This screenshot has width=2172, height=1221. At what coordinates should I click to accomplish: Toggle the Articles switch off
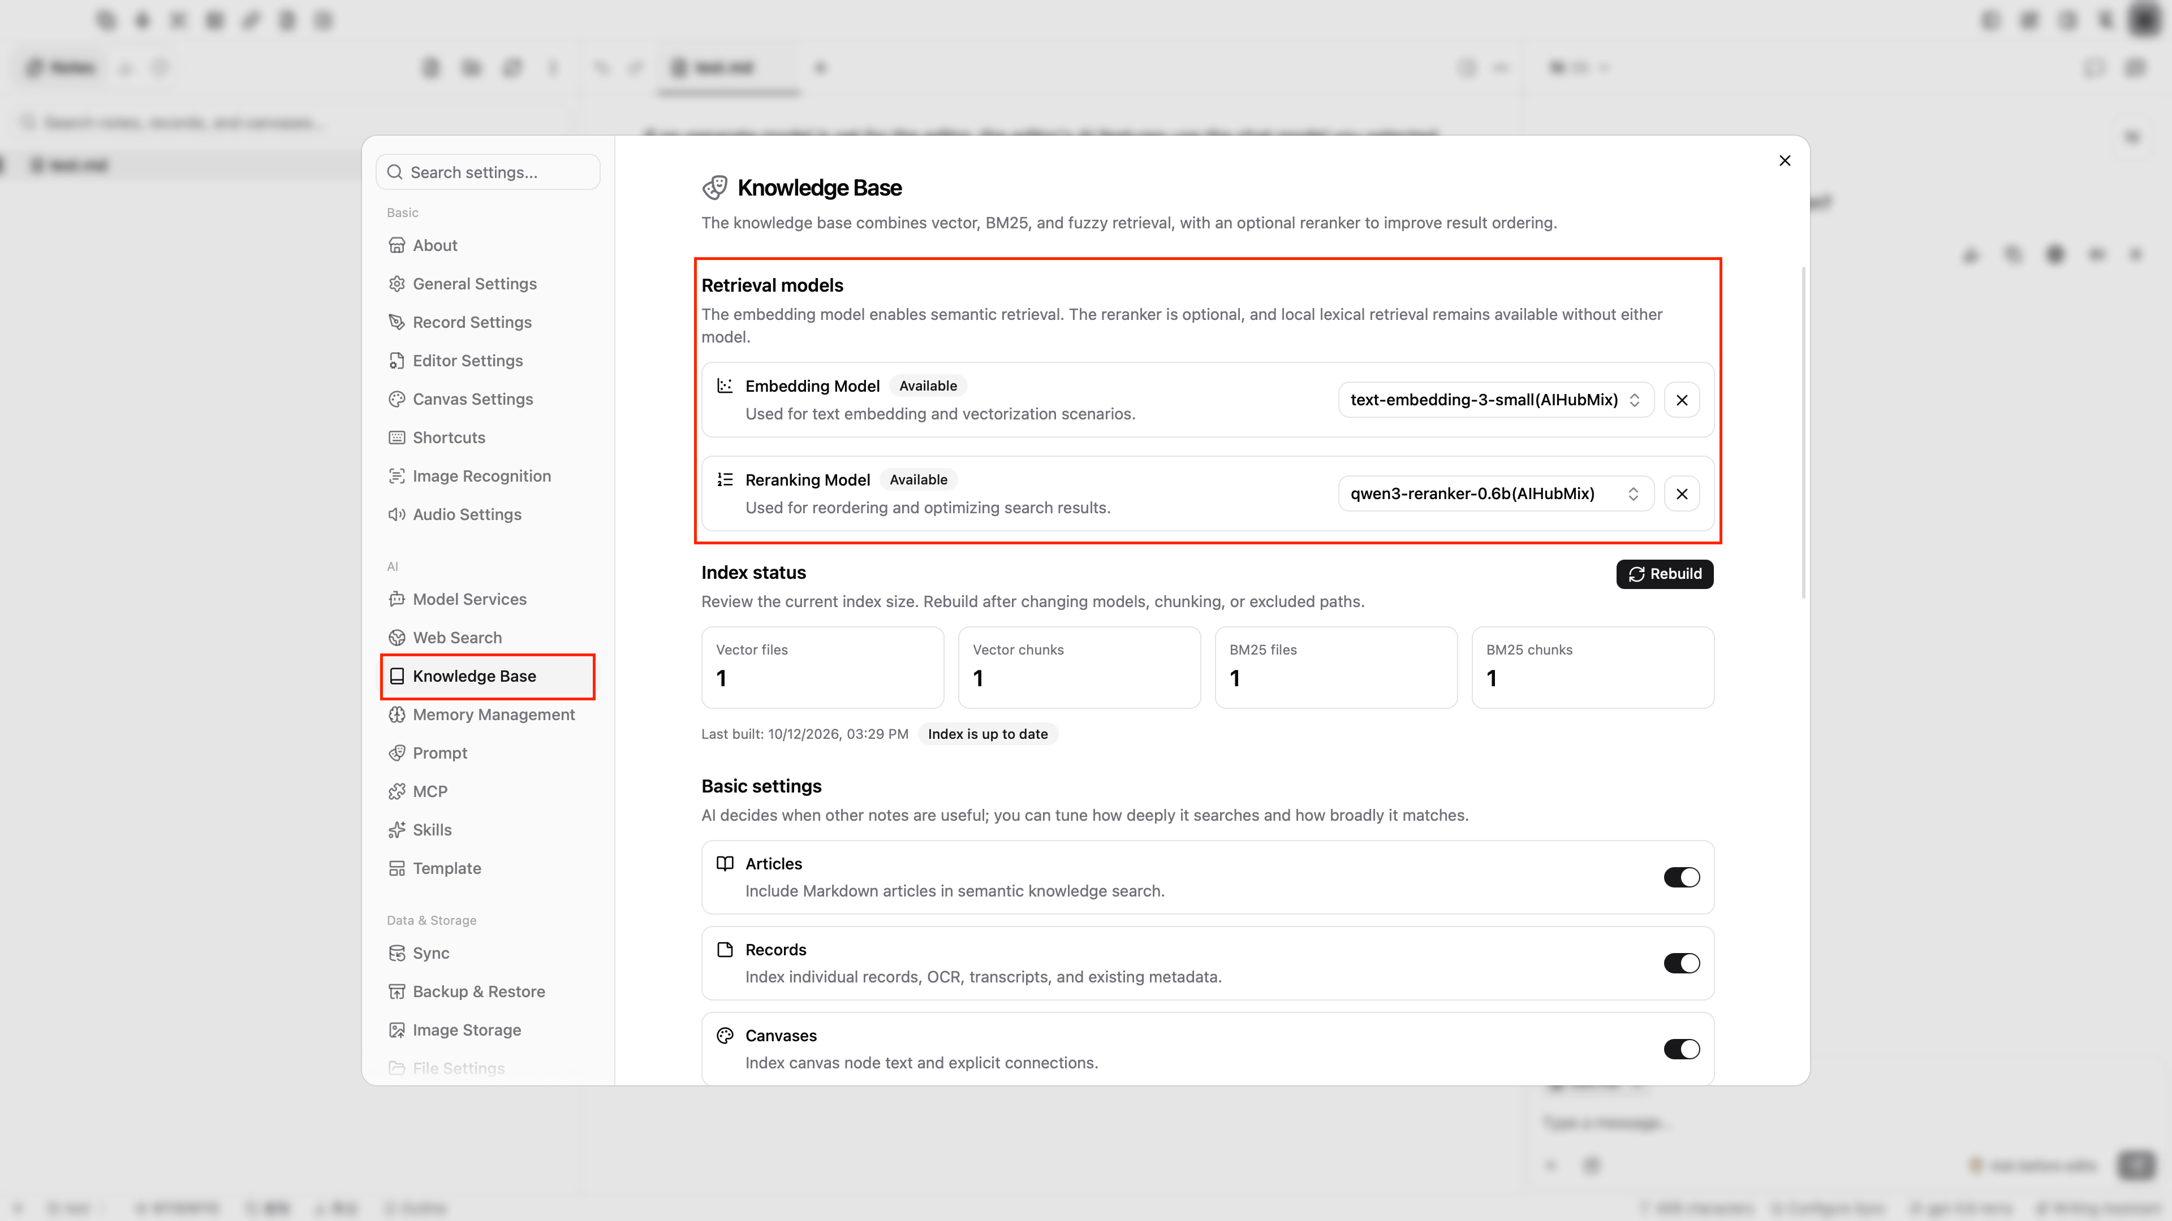(1681, 877)
